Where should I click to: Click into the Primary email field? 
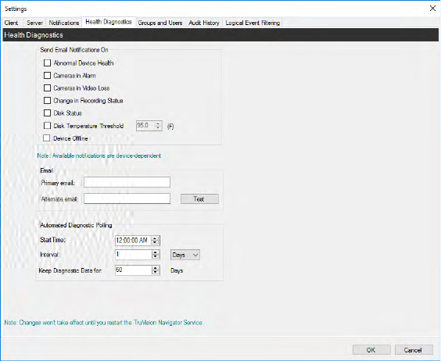(x=127, y=182)
